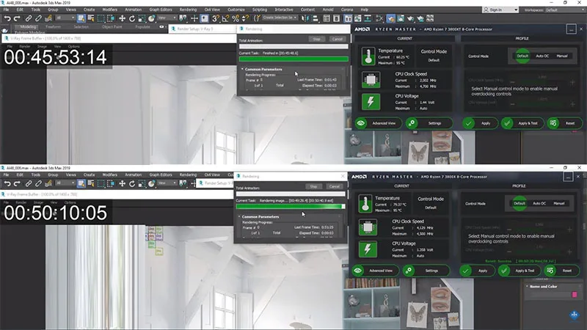Click the Mirror tool in the upper toolbar
Viewport: 587px width, 330px height.
(x=305, y=18)
